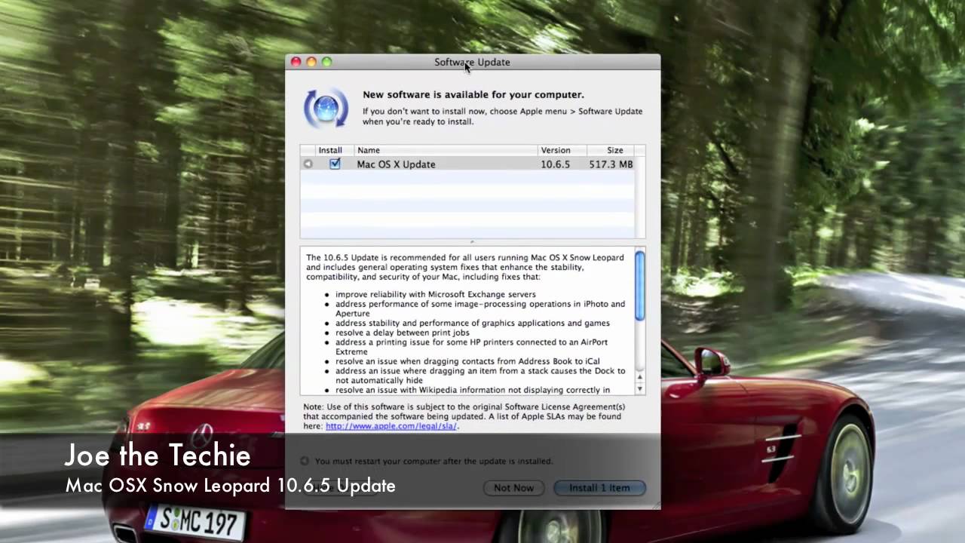This screenshot has width=965, height=543.
Task: Click the 'improve reliability with Microsoft Exchange servers' line
Action: tap(436, 294)
